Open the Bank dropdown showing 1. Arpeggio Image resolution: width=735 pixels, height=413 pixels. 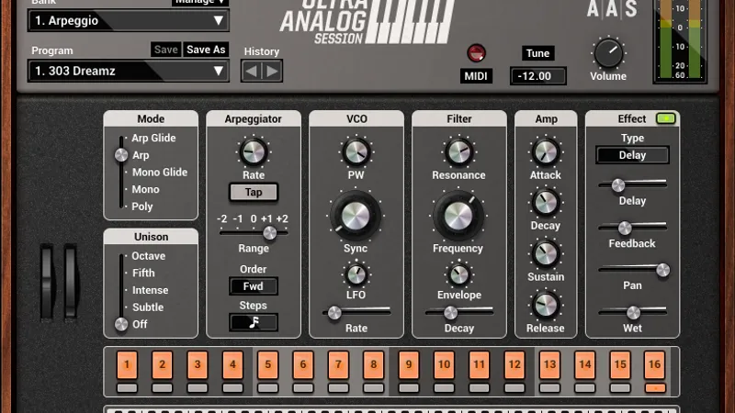[x=128, y=20]
